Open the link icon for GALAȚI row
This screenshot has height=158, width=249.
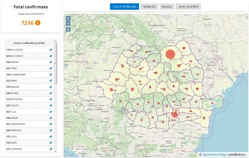click(x=51, y=105)
